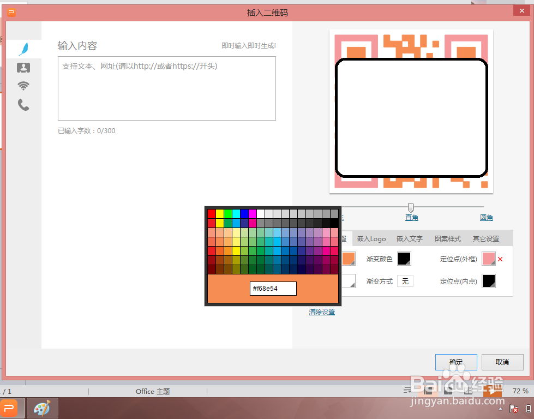The width and height of the screenshot is (534, 419).
Task: Open the 定位点(内点) black color swatch
Action: [489, 281]
